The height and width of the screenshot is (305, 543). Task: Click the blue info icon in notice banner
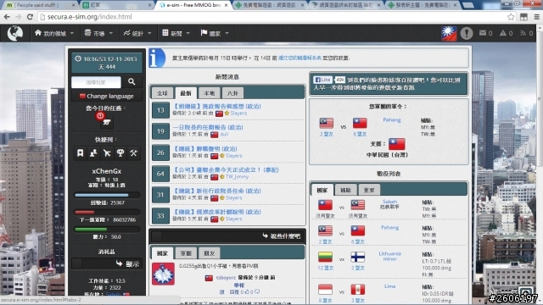coord(156,58)
